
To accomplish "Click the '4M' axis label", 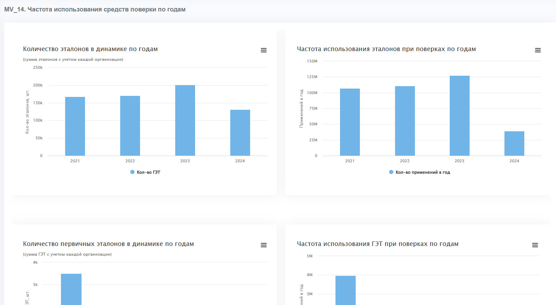I will [310, 275].
